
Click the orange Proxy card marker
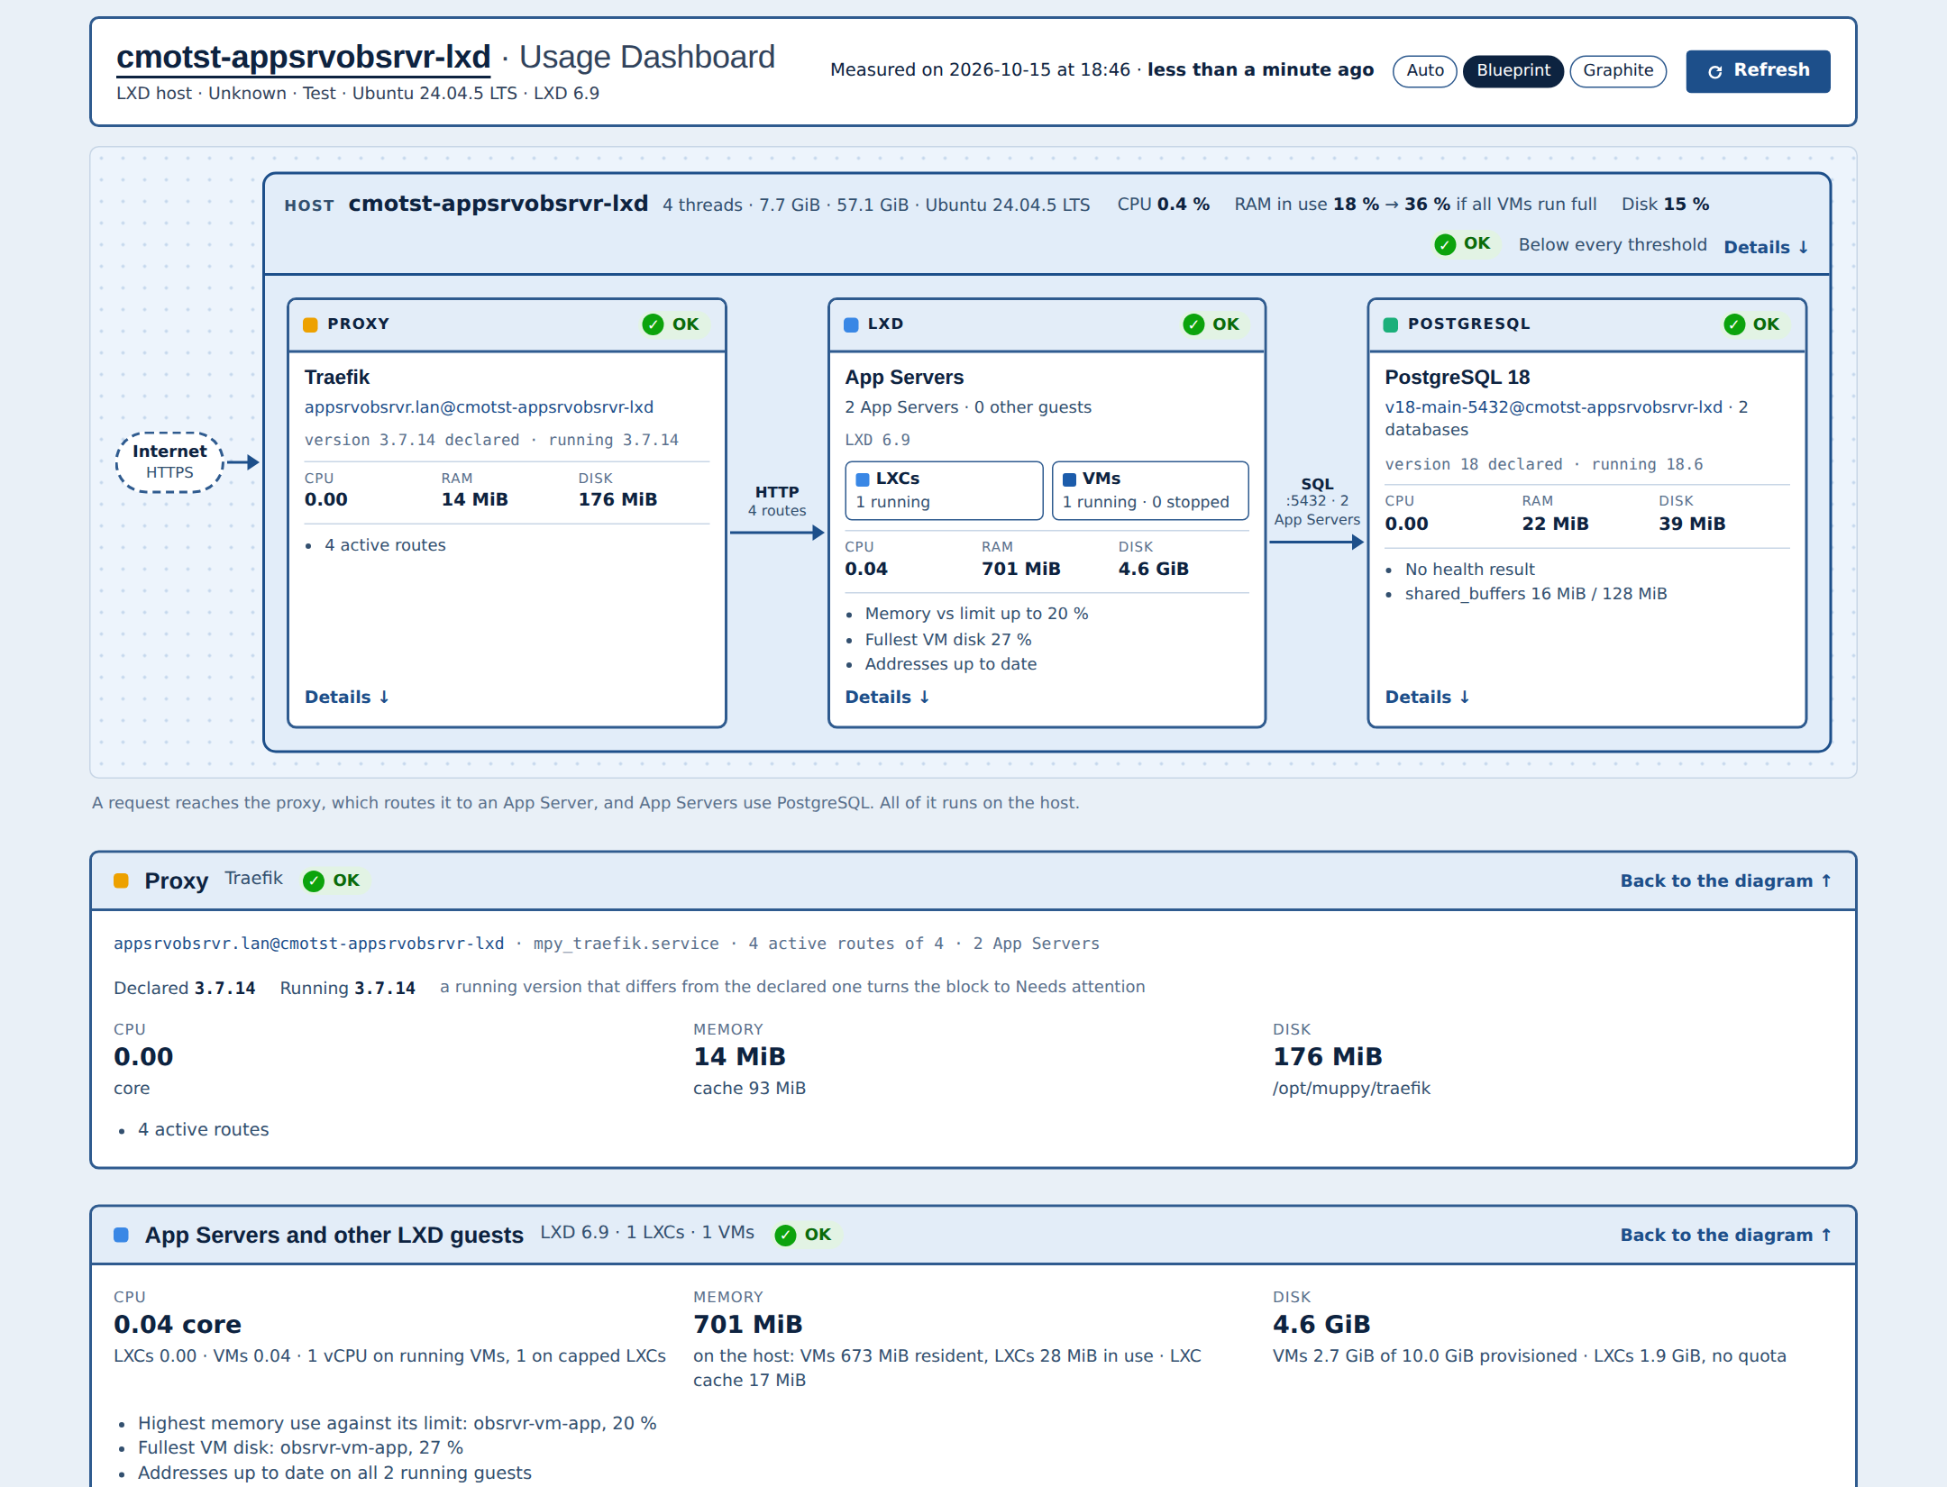(310, 324)
